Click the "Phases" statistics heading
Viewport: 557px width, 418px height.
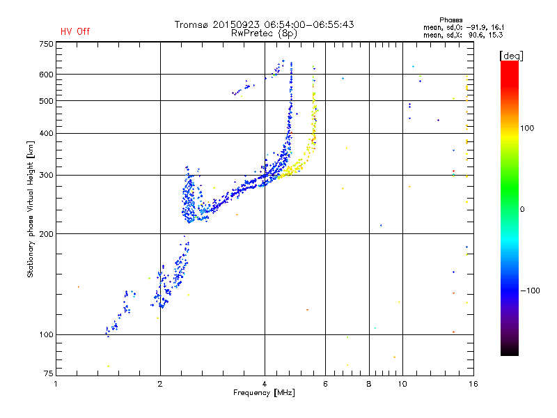(450, 20)
